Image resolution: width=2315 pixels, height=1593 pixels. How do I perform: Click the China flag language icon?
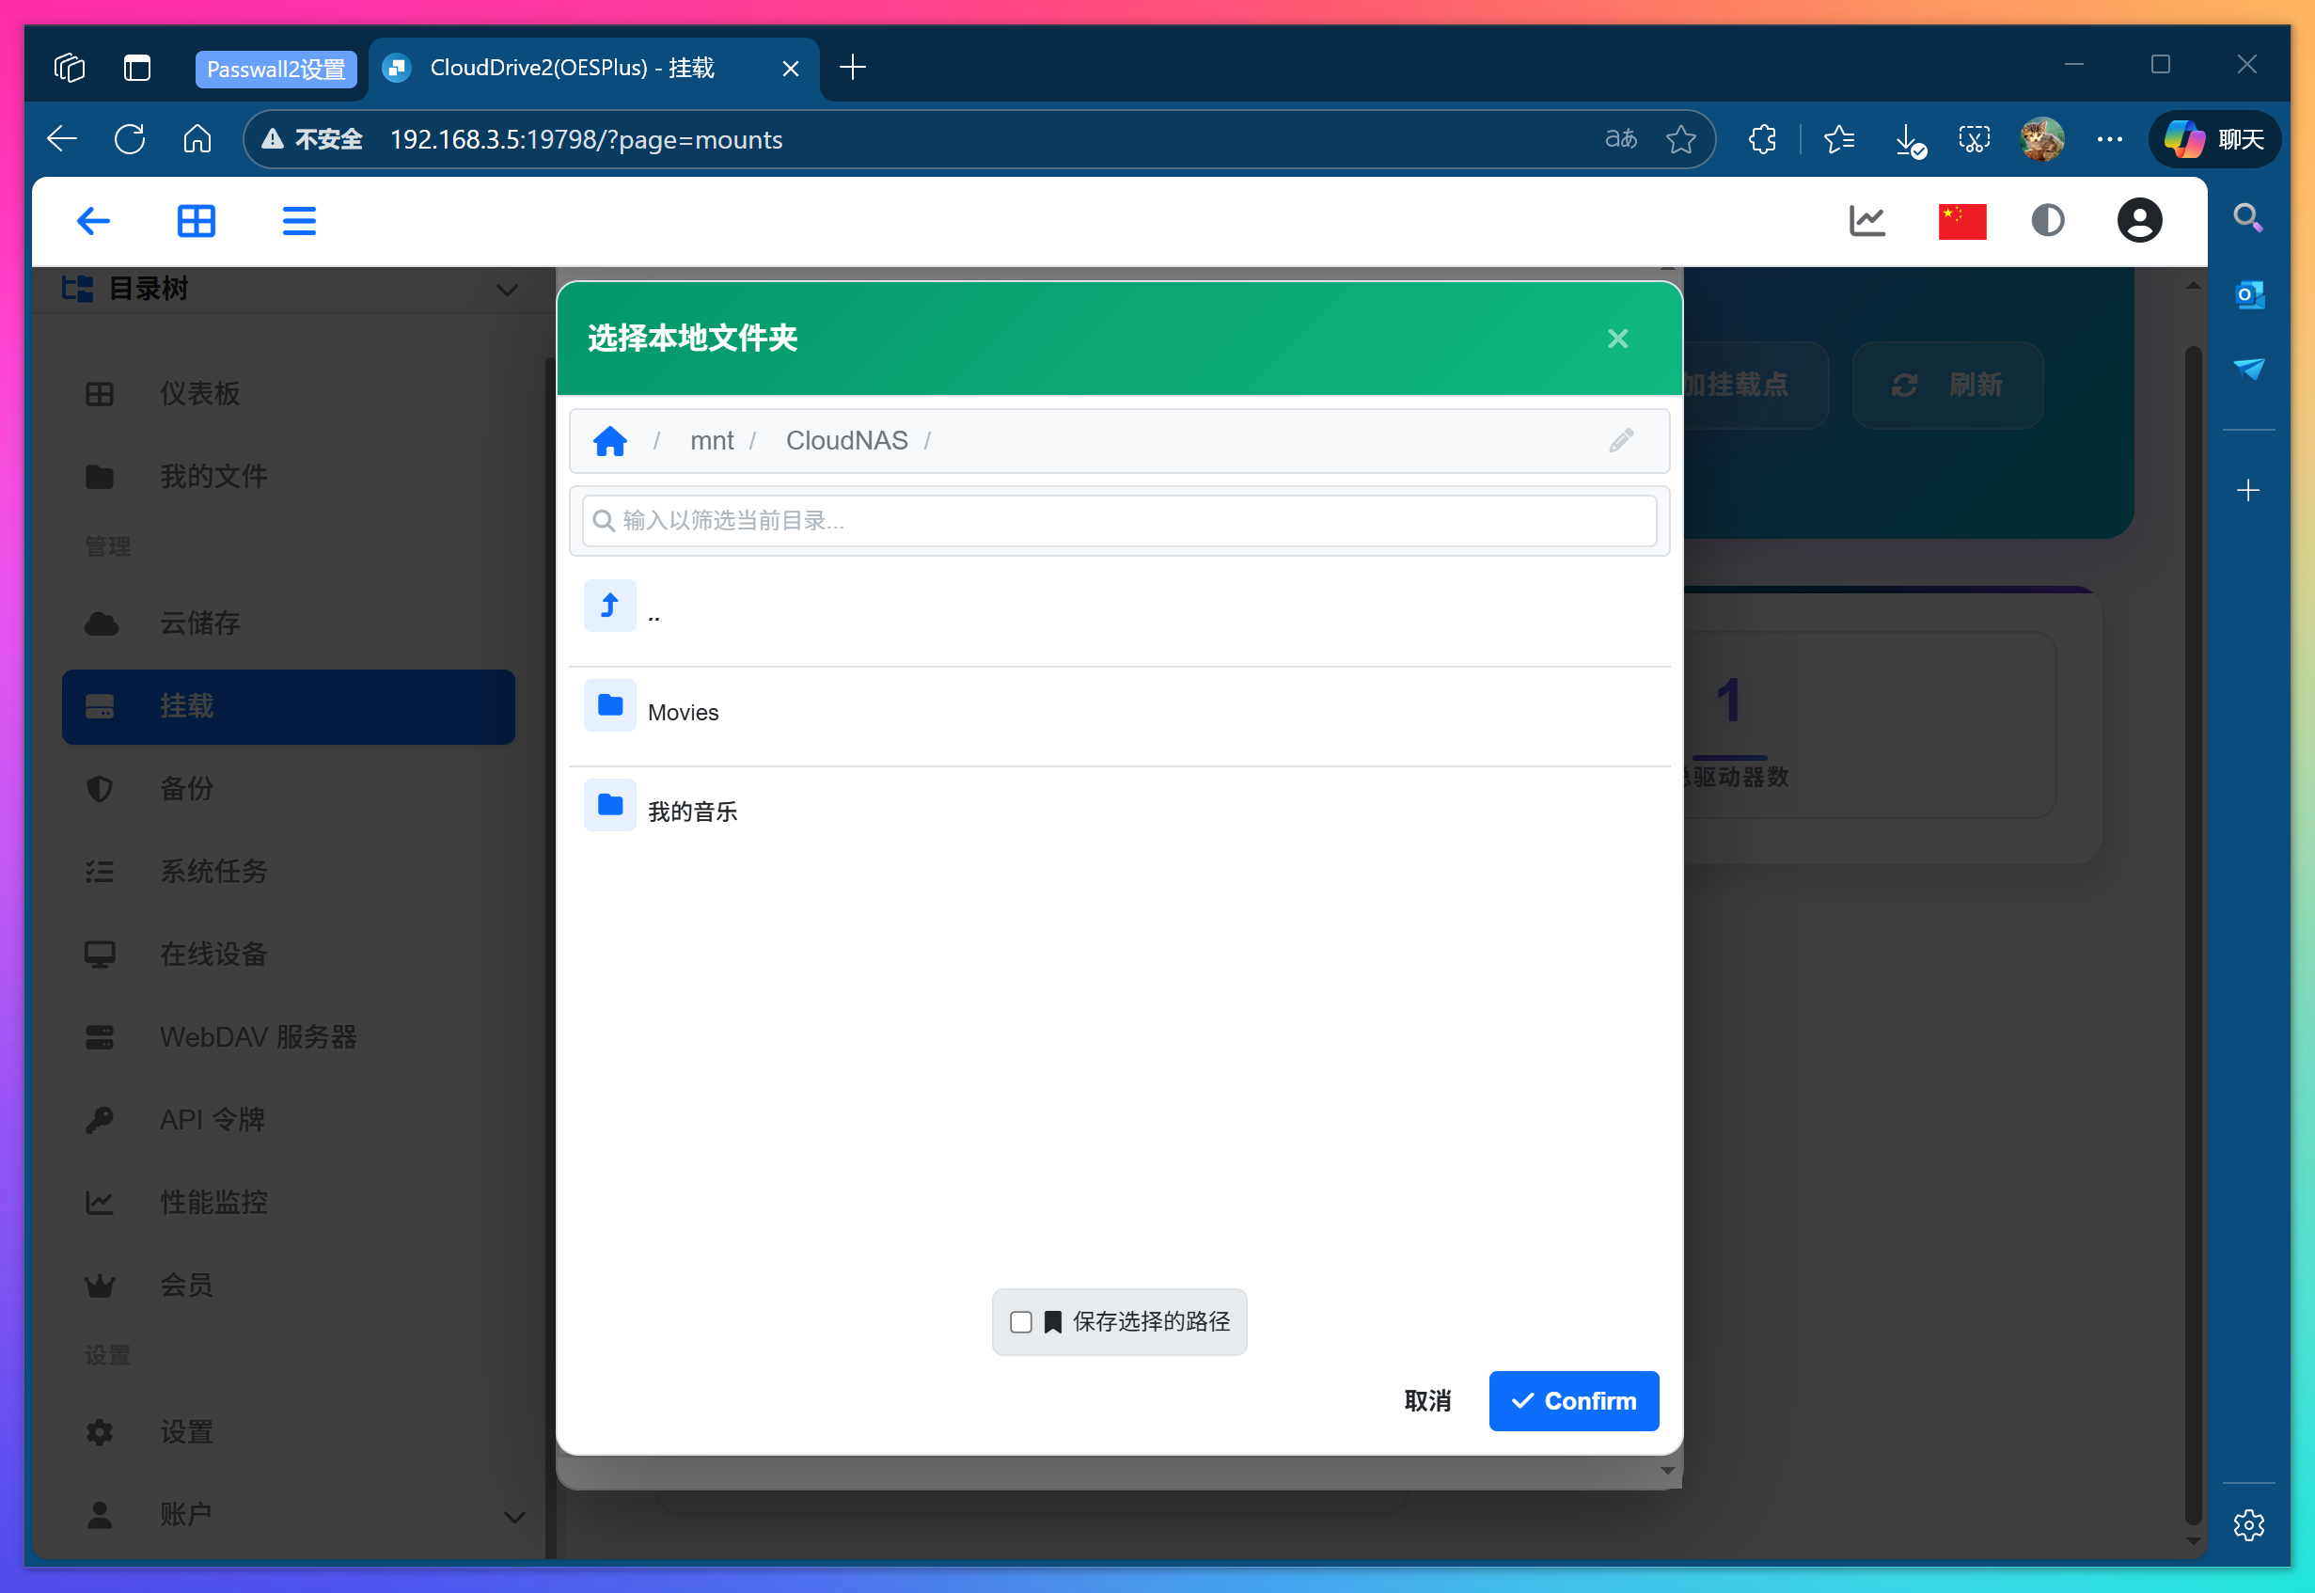(1961, 221)
